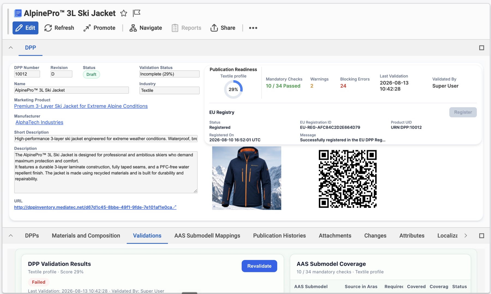Open Publication Histories tab

[x=279, y=236]
